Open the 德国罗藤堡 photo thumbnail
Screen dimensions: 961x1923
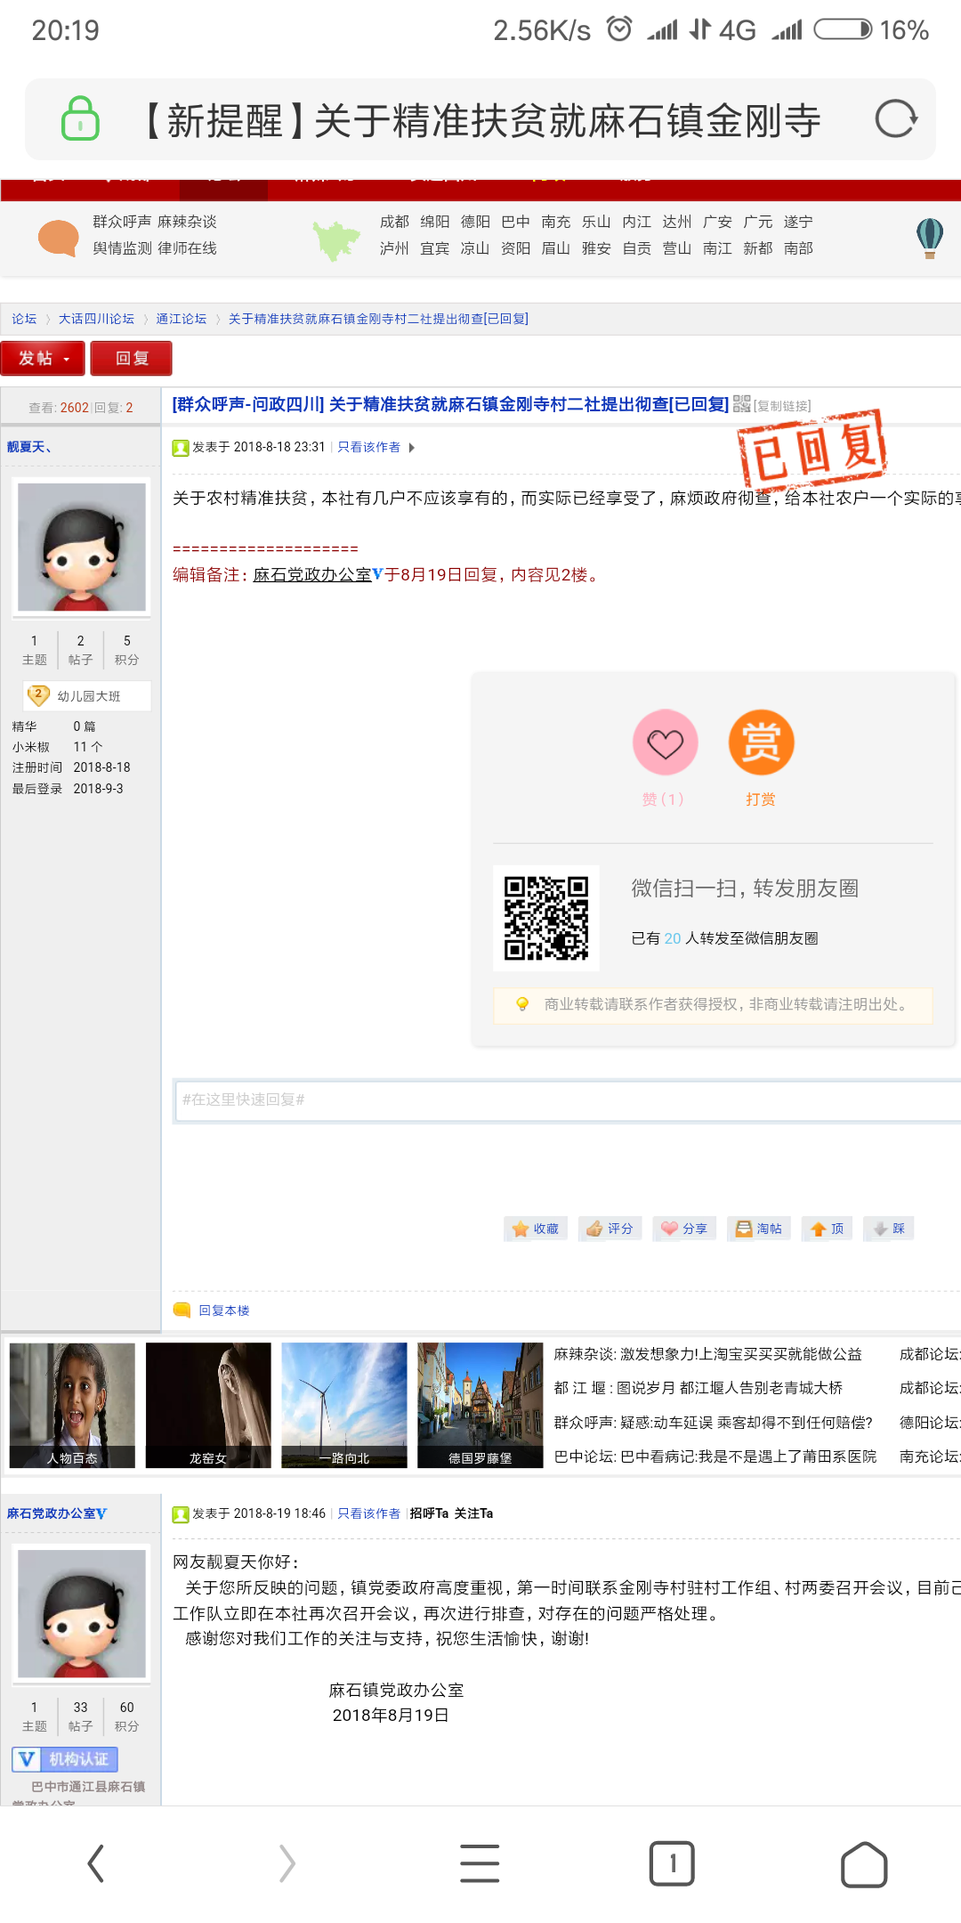point(480,1404)
